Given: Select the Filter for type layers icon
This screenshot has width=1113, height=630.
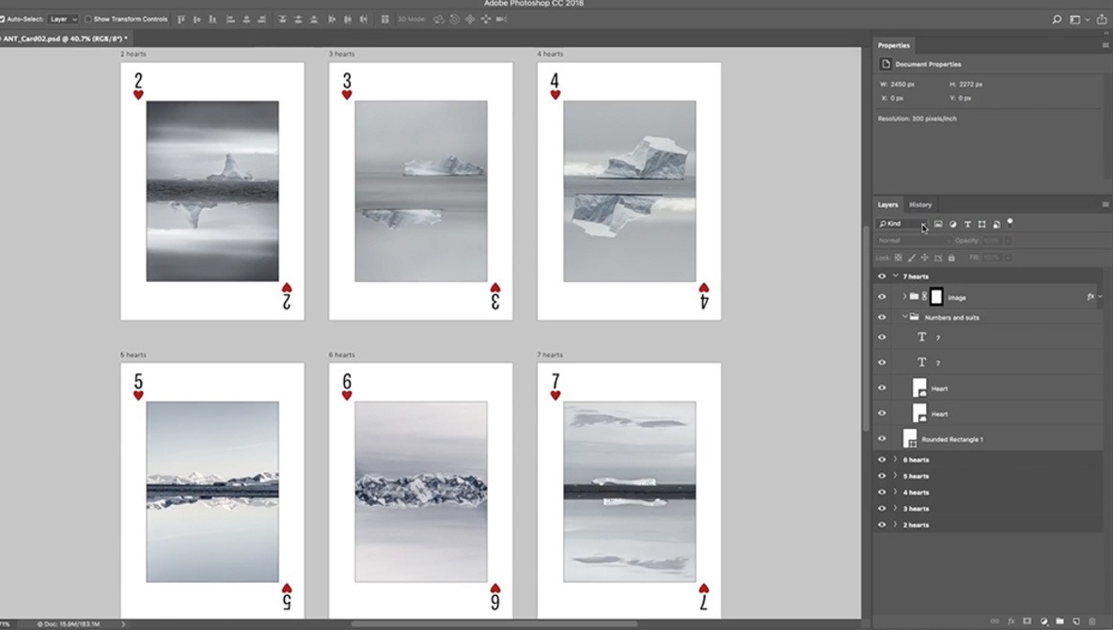Looking at the screenshot, I should [968, 224].
